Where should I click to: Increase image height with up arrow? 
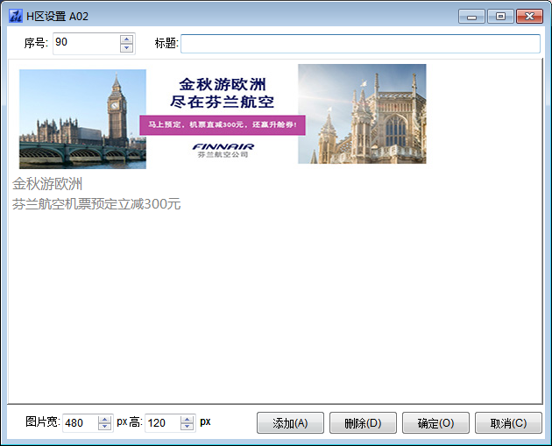187,419
